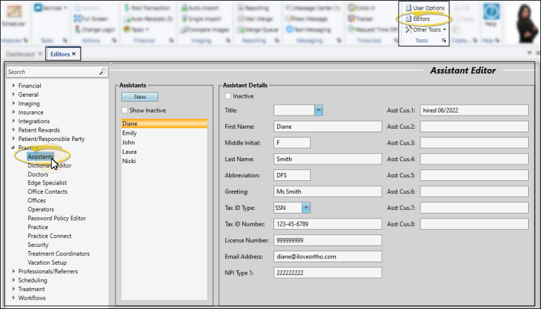Image resolution: width=541 pixels, height=309 pixels.
Task: Toggle the Show Inactive checkbox
Action: point(124,110)
